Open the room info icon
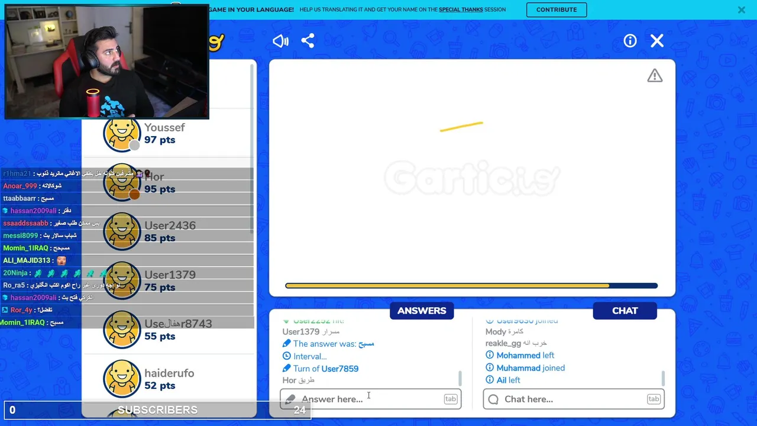Viewport: 757px width, 426px height. 630,41
